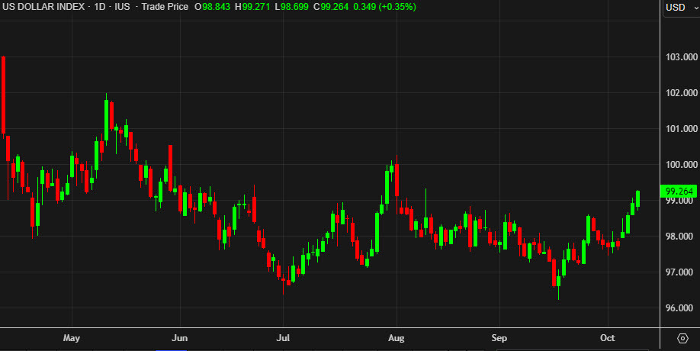Click the Oct label on time axis

click(x=608, y=337)
